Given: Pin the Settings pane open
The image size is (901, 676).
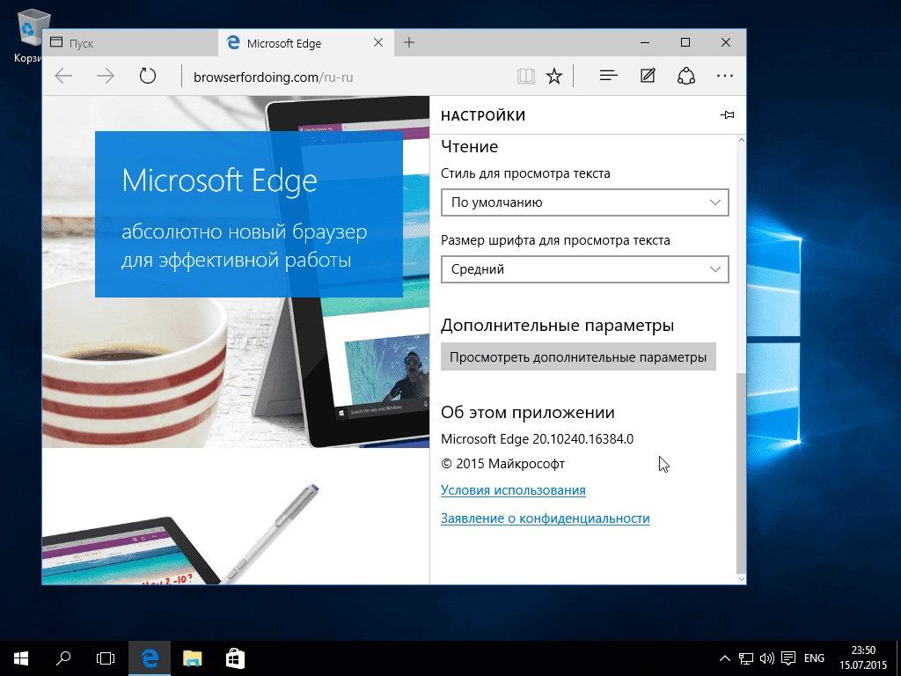Looking at the screenshot, I should click(727, 115).
